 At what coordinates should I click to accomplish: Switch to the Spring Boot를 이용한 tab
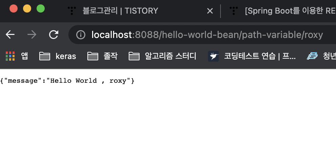(282, 11)
